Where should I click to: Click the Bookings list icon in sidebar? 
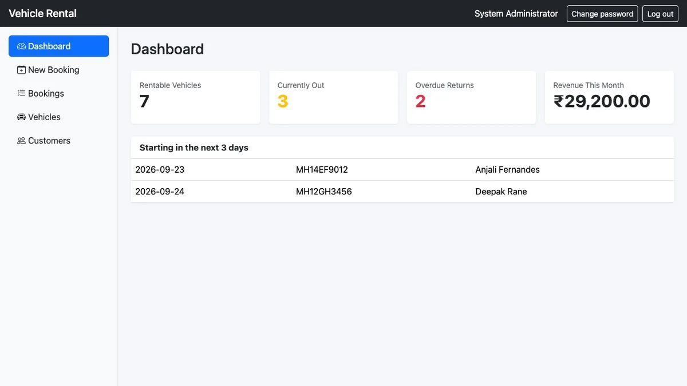(x=21, y=93)
